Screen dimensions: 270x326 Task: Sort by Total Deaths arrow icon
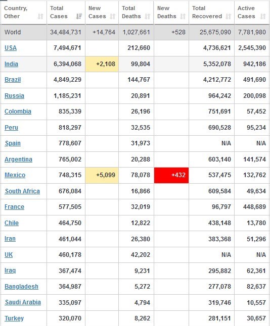[x=148, y=16]
